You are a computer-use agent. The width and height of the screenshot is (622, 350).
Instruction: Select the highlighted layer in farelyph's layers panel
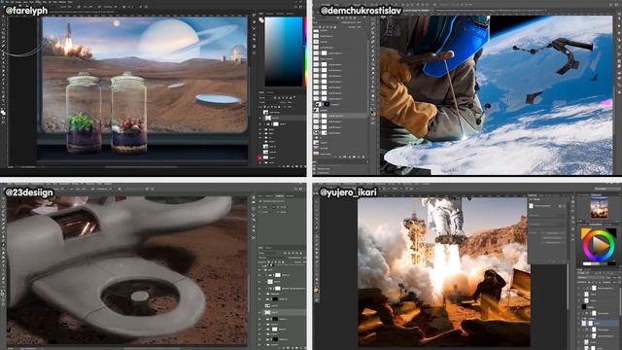click(x=282, y=118)
